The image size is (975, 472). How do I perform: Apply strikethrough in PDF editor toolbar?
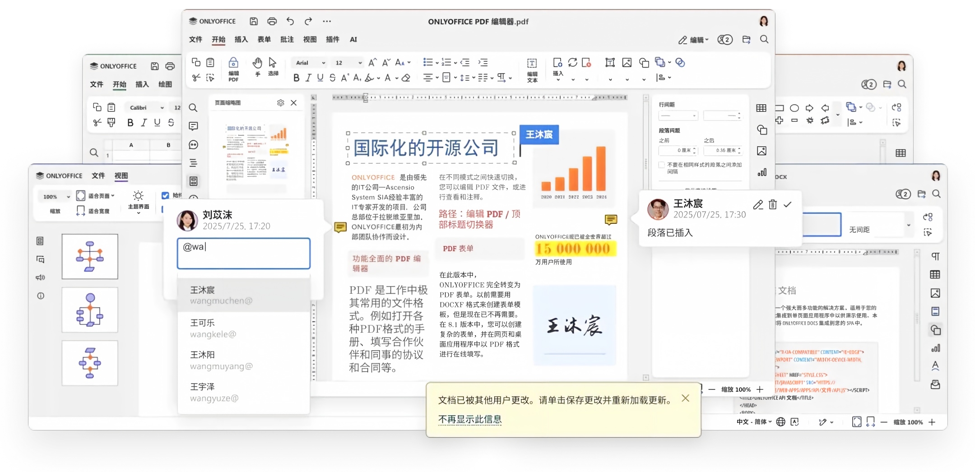[x=333, y=78]
